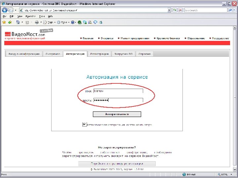Click the RSS Feeds icon
Screen dimensions: 238x178
click(x=27, y=22)
